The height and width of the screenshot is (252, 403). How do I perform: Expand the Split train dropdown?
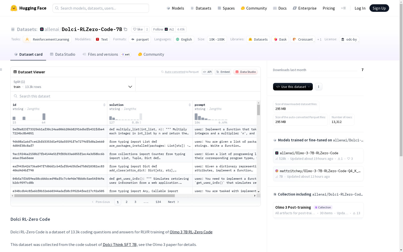click(73, 84)
